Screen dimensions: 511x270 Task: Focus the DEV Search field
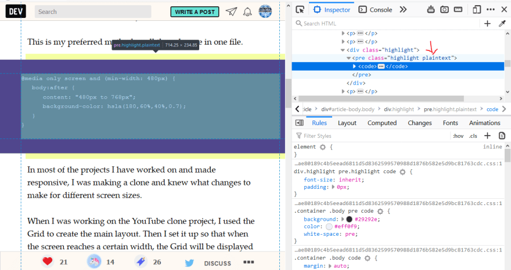coord(93,12)
